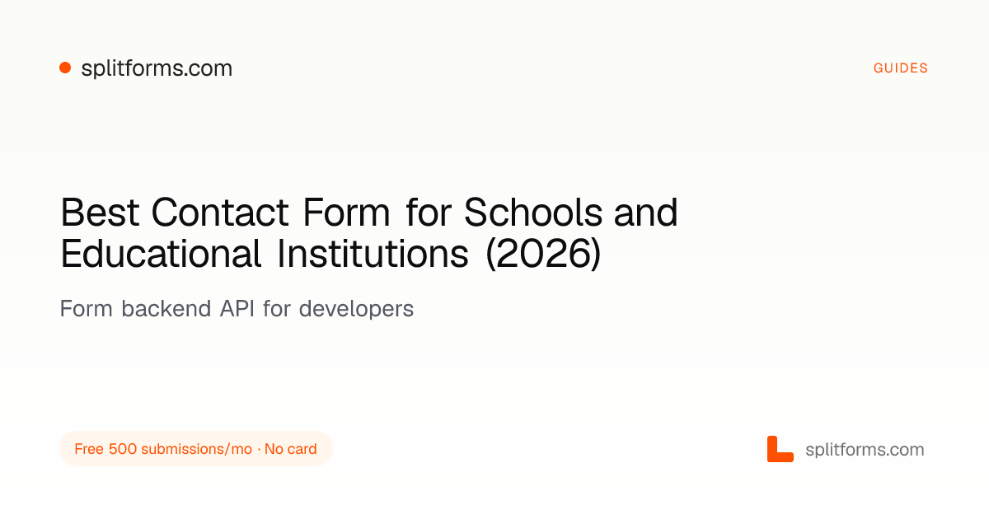
Task: Click the word "developers" in the subtitle
Action: pyautogui.click(x=356, y=310)
